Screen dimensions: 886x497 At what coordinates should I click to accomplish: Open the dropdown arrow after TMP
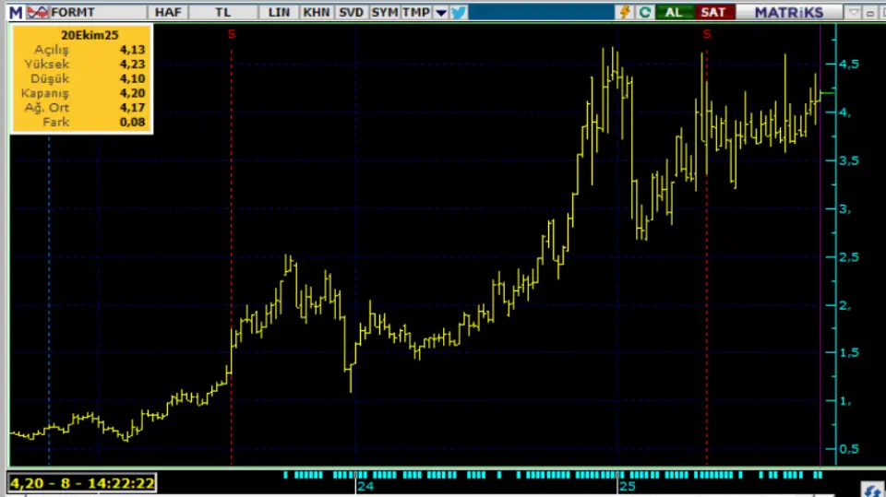[440, 12]
